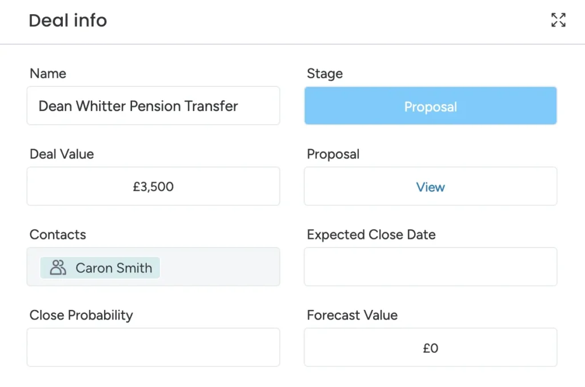Open the Proposal stage selector
The width and height of the screenshot is (585, 387).
click(430, 106)
